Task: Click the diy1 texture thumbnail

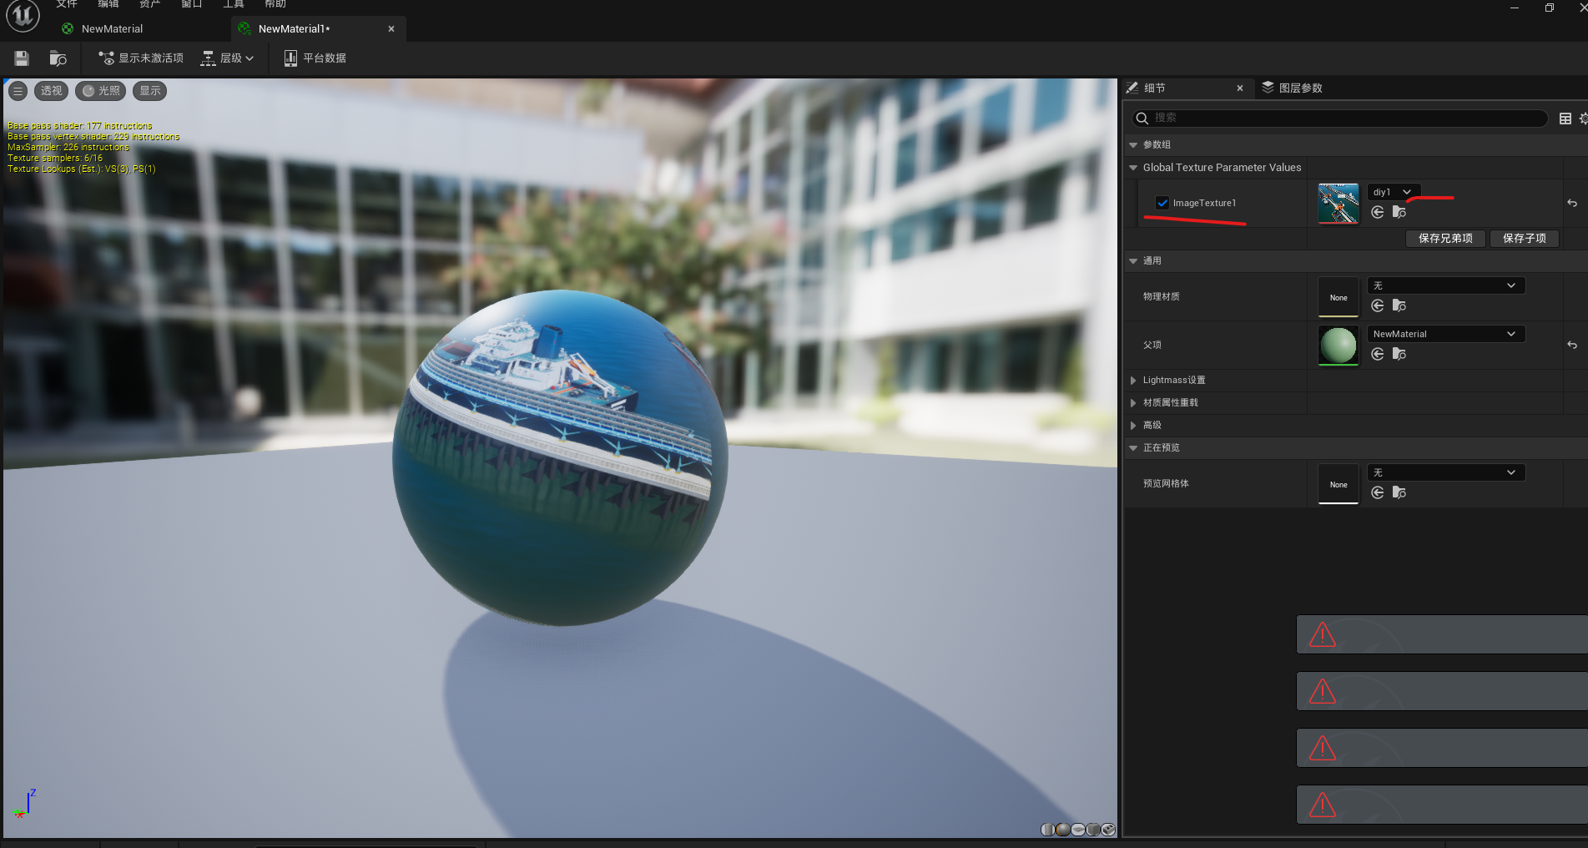Action: [x=1338, y=204]
